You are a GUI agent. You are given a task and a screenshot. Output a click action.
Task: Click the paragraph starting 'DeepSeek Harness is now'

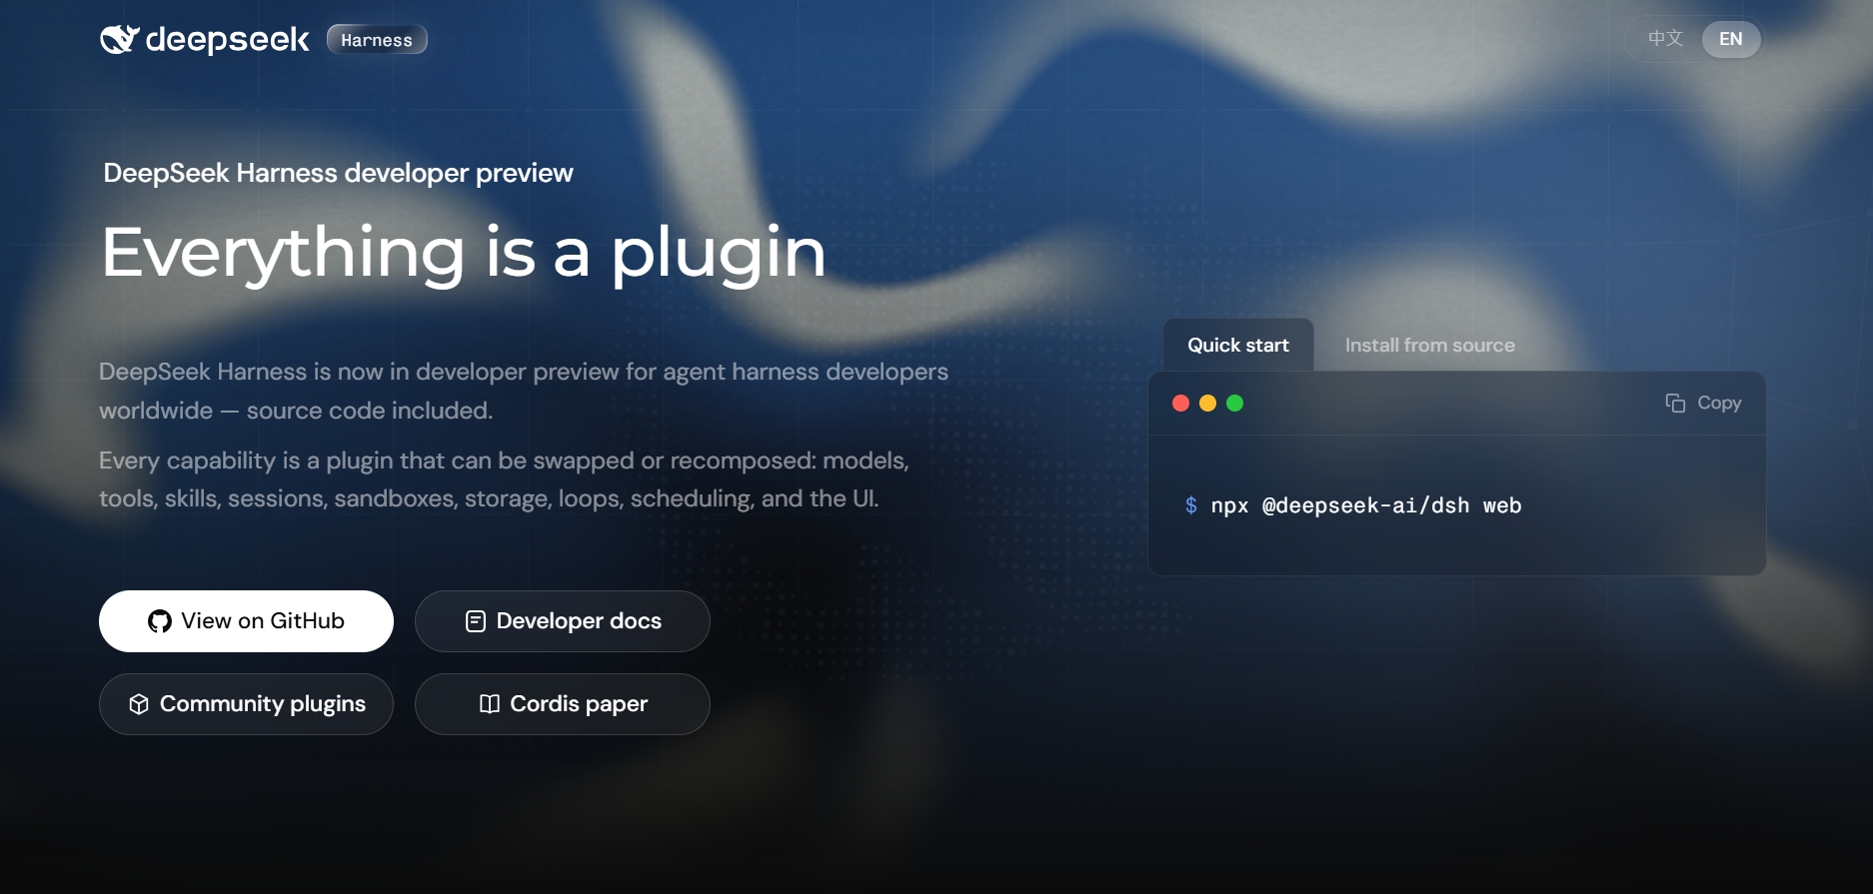[x=524, y=391]
